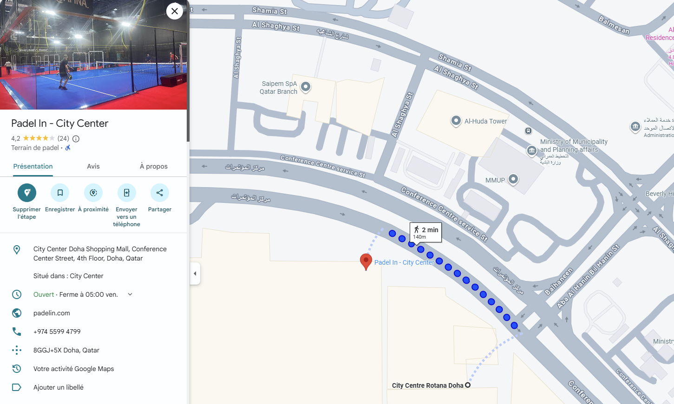Viewport: 674px width, 404px height.
Task: Select the Al-Huda Tower map marker
Action: 456,121
